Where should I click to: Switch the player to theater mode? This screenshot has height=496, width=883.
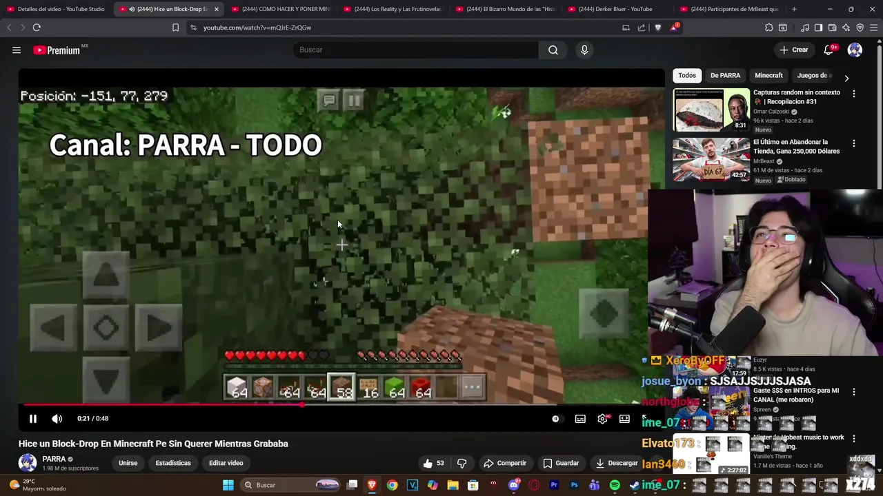pyautogui.click(x=624, y=418)
